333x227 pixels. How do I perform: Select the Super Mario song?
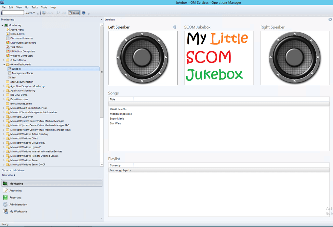pos(117,119)
